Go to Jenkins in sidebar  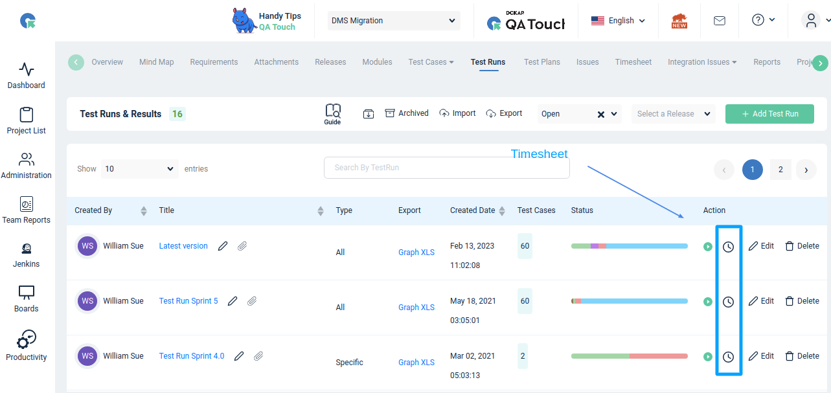[x=27, y=255]
